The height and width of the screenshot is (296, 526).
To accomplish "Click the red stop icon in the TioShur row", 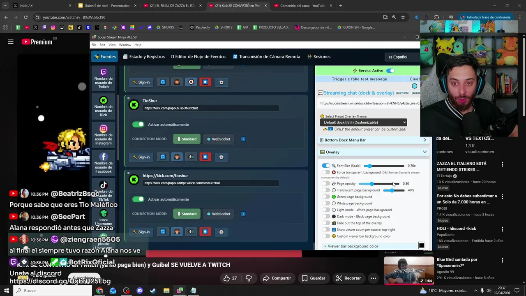I will [205, 157].
